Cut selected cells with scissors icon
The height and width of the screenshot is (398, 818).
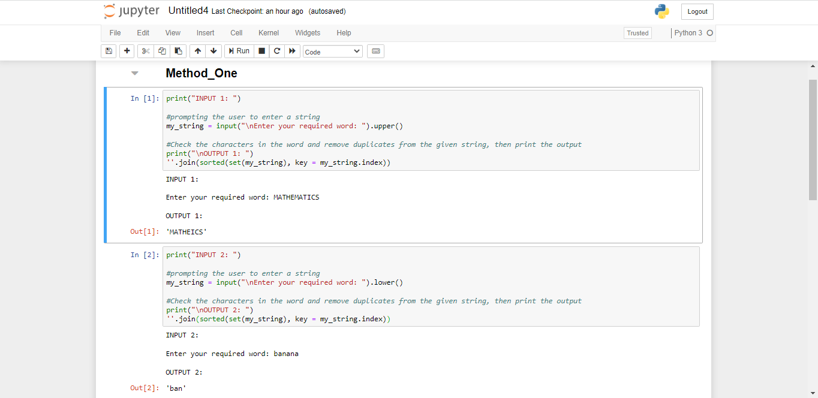(146, 52)
